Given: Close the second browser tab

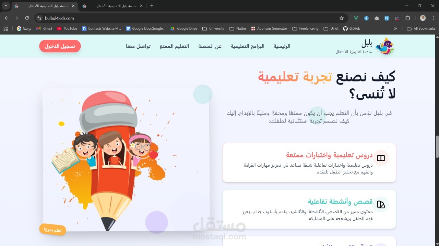Looking at the screenshot, I should [141, 6].
